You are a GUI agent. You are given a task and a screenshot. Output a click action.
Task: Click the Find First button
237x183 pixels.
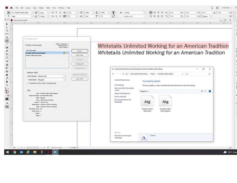pos(80,55)
